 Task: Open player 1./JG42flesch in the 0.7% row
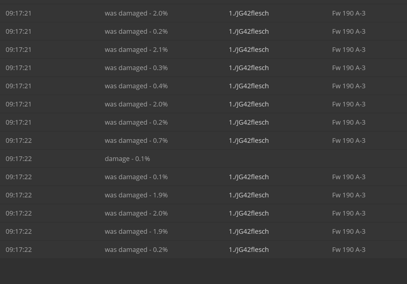pos(249,141)
